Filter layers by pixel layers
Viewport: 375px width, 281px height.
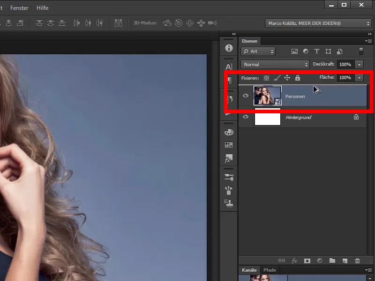pos(294,52)
